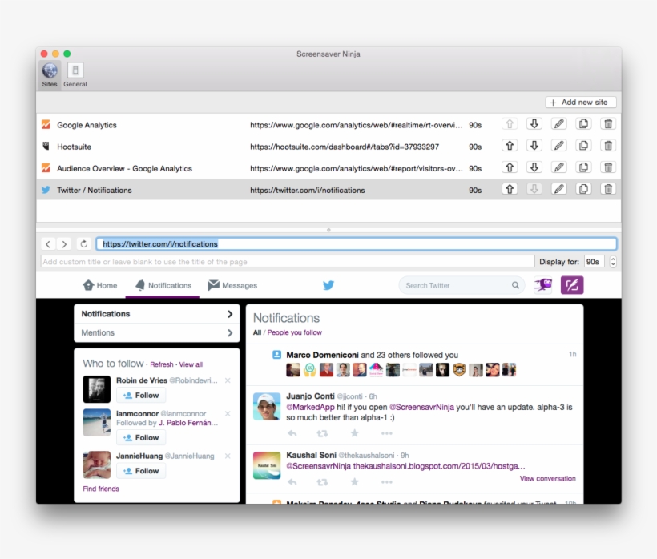Move Audience Overview row down
Screen dimensions: 657x559
tap(534, 167)
